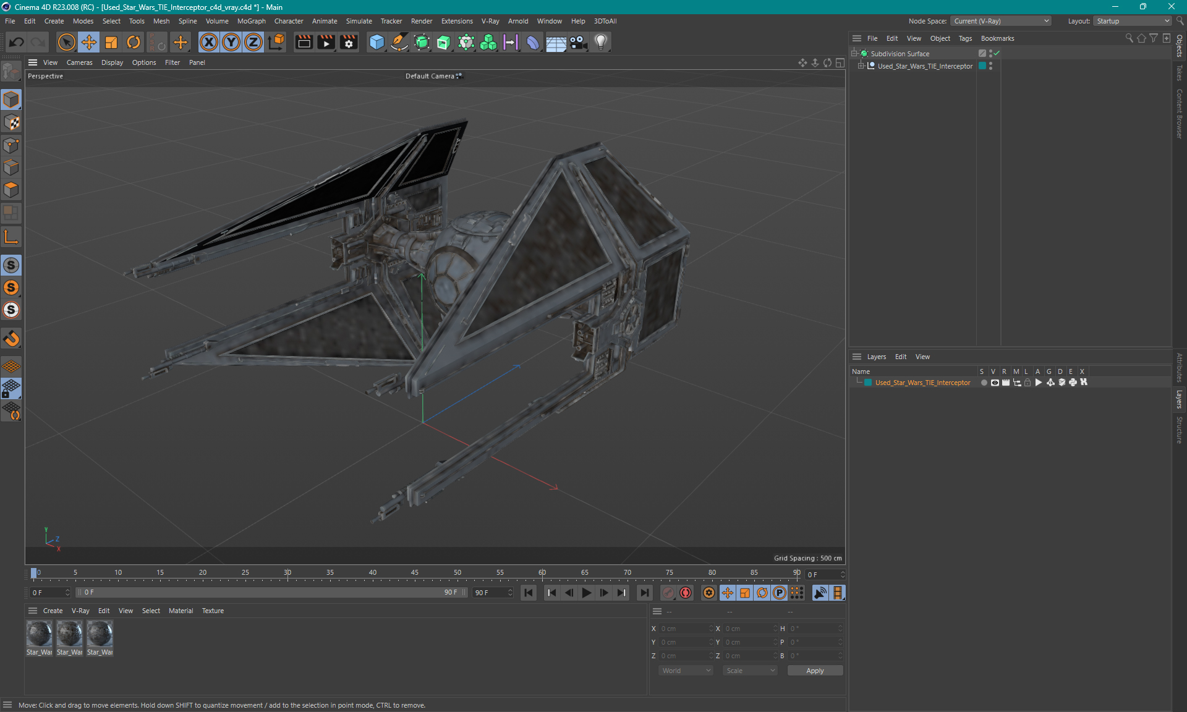Open the MoGraph menu

(251, 21)
